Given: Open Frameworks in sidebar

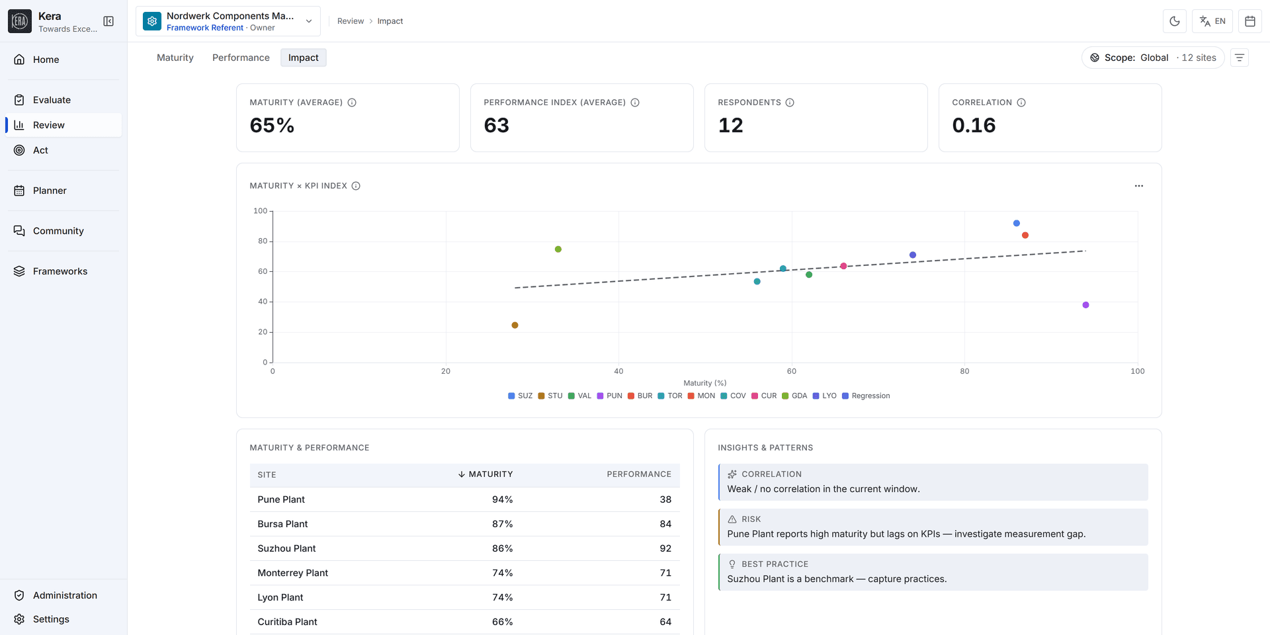Looking at the screenshot, I should point(63,271).
